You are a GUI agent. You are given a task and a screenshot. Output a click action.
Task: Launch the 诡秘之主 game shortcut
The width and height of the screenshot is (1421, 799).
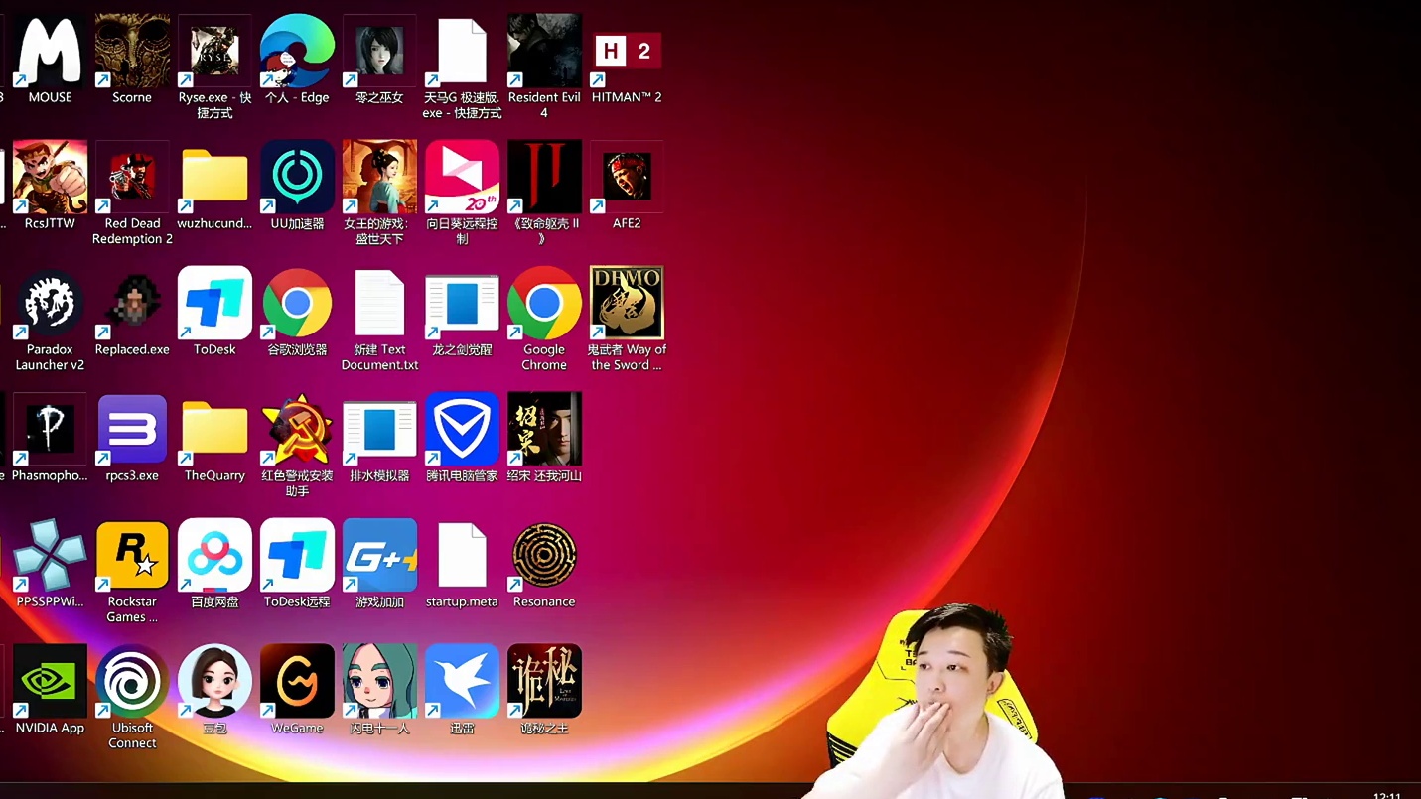pos(544,682)
